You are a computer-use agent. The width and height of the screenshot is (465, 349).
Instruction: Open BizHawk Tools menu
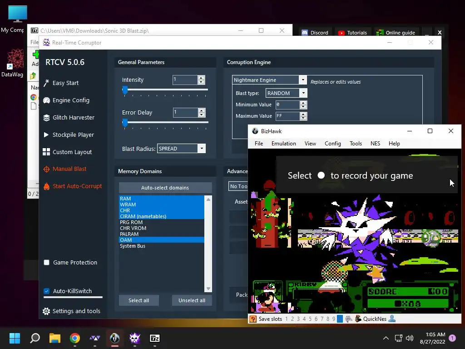pyautogui.click(x=356, y=144)
